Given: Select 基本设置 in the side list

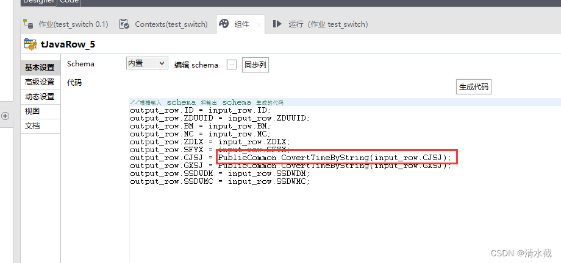Looking at the screenshot, I should [40, 67].
